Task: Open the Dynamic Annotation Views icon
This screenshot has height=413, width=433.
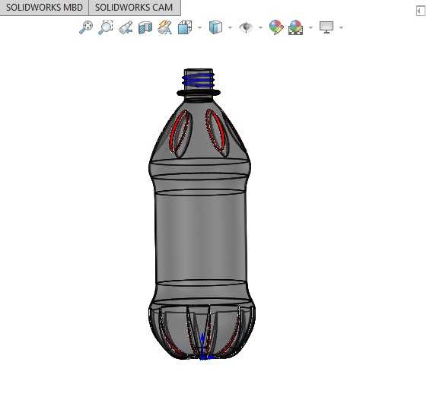Action: (165, 27)
